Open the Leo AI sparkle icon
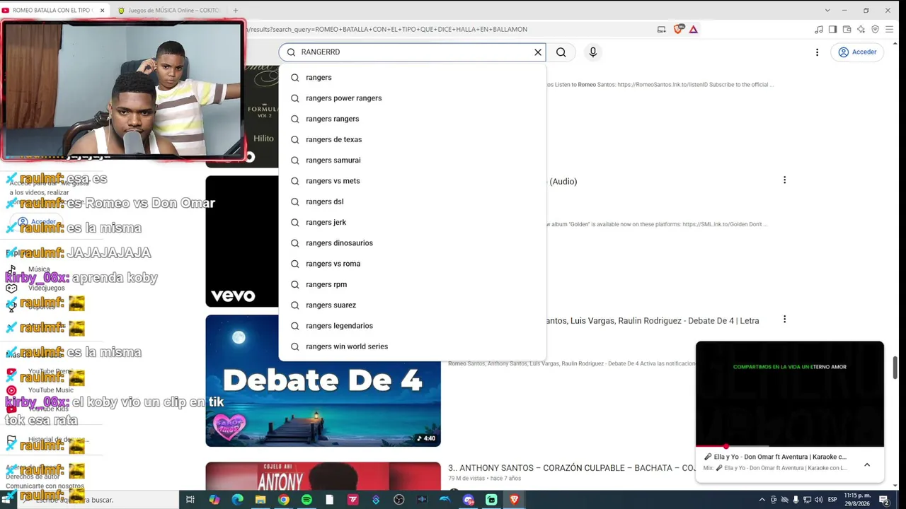Screen dimensions: 906x509 (x=861, y=29)
